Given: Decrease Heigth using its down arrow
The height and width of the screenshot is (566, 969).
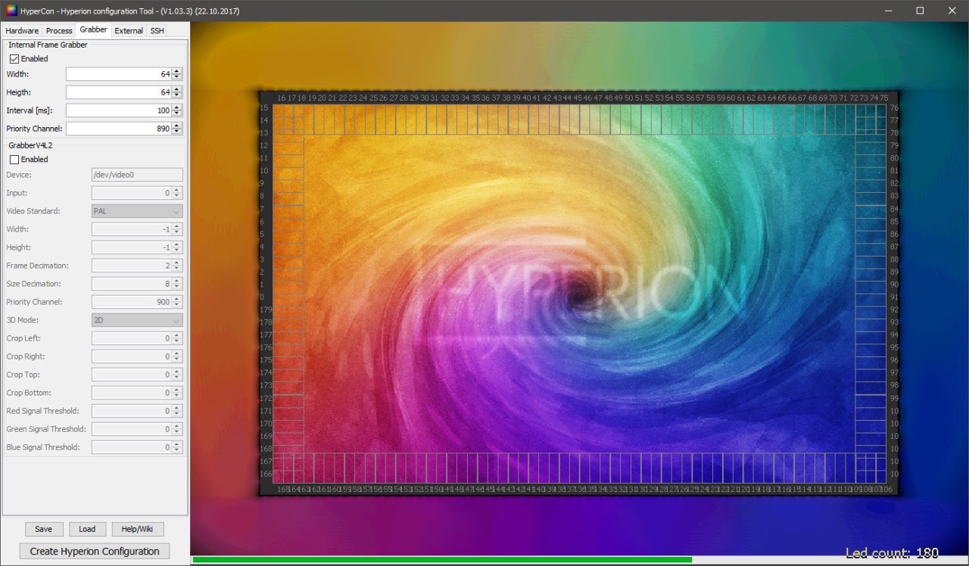Looking at the screenshot, I should click(177, 95).
